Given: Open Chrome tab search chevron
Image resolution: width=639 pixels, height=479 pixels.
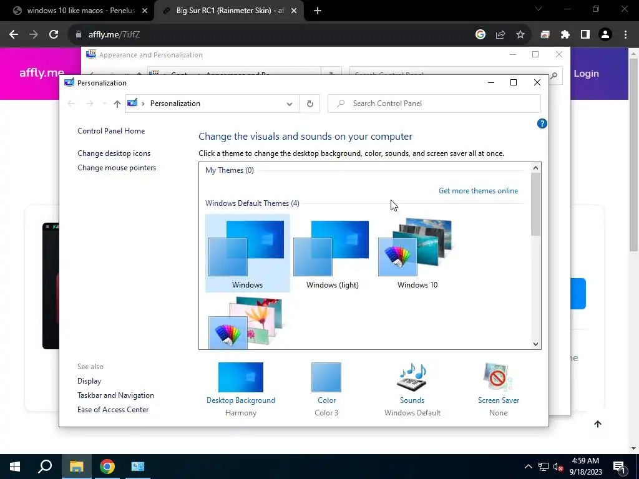Looking at the screenshot, I should [539, 9].
